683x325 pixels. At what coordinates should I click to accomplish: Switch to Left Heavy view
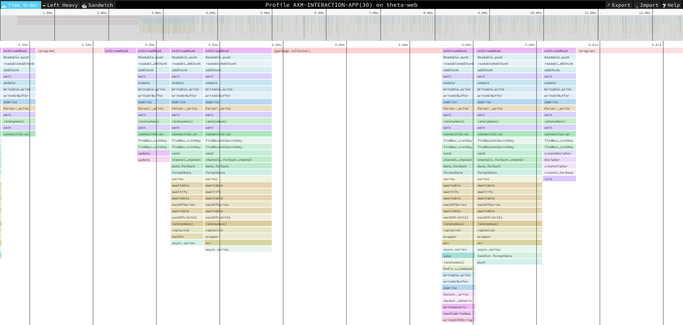[60, 5]
